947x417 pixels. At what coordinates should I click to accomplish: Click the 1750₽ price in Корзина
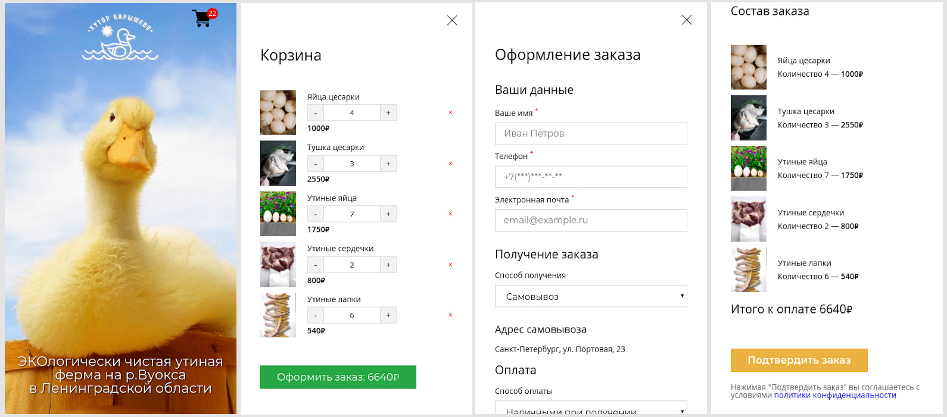(x=319, y=230)
